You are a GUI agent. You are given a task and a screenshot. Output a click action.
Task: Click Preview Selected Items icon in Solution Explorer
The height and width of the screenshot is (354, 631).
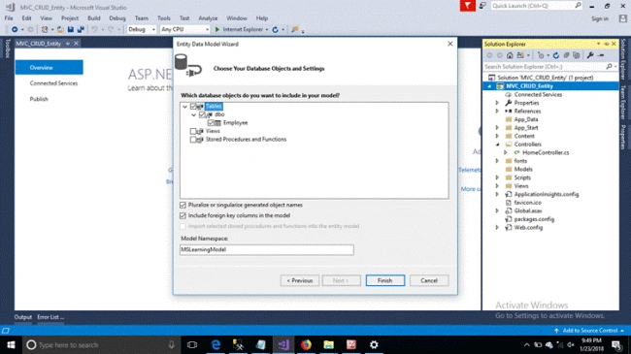[601, 55]
